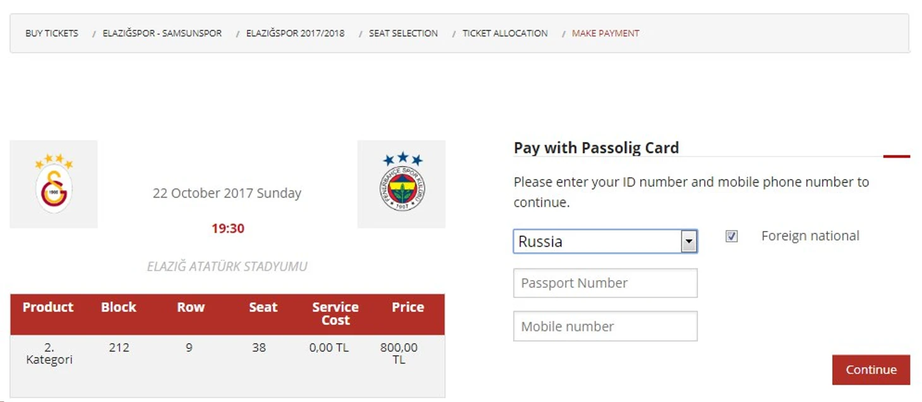Focus the Passport Number field
Image resolution: width=922 pixels, height=402 pixels.
click(605, 283)
